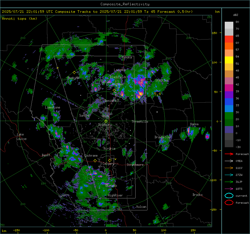The image size is (250, 234).
Task: Select the purple swatch below 39 dBZ
Action: [229, 95]
